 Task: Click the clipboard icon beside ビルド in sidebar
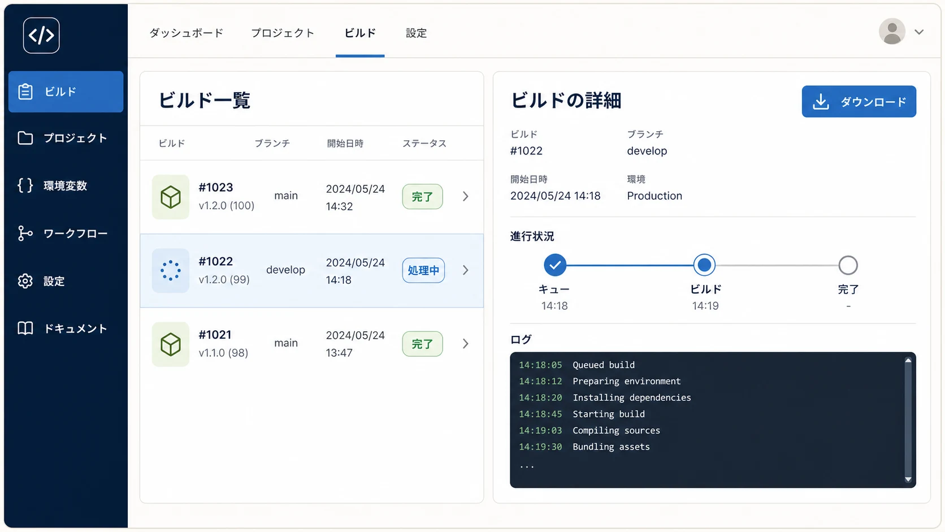point(25,92)
